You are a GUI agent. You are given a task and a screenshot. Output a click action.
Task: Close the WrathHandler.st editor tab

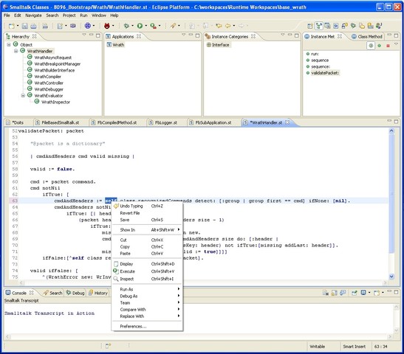[x=287, y=122]
